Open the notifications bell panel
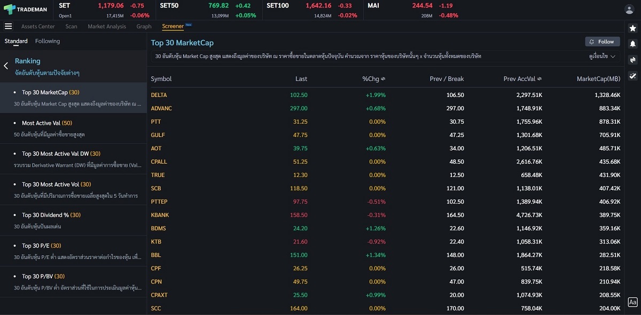 tap(634, 44)
